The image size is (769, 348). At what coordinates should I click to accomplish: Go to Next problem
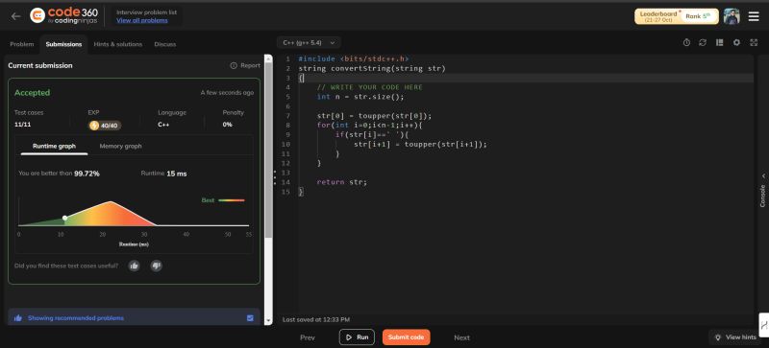(x=461, y=337)
